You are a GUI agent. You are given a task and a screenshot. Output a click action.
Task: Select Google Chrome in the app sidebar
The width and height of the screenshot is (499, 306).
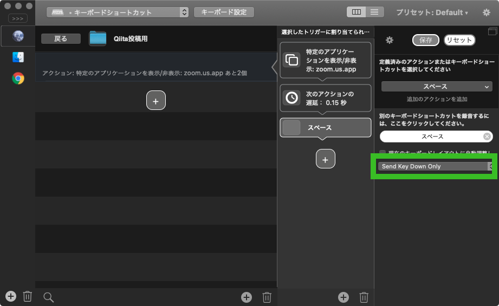18,78
